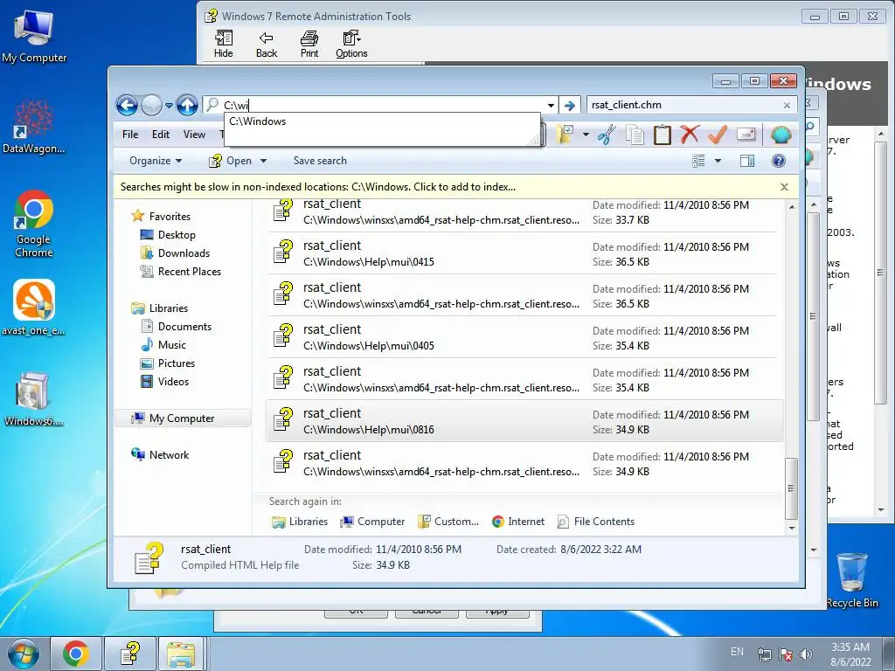Choose the C:\Windows autocomplete suggestion
895x671 pixels.
pos(382,121)
